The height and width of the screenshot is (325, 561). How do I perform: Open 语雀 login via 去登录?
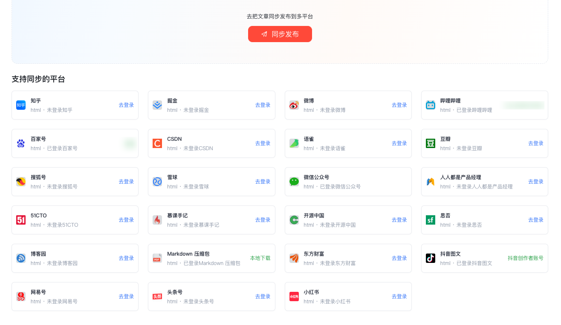(x=399, y=143)
